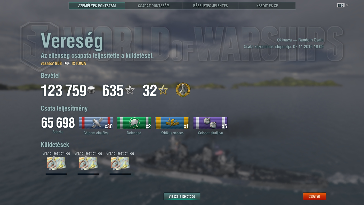Open the first Grand Fleet of Fog mission
The image size is (364, 205).
click(x=56, y=163)
